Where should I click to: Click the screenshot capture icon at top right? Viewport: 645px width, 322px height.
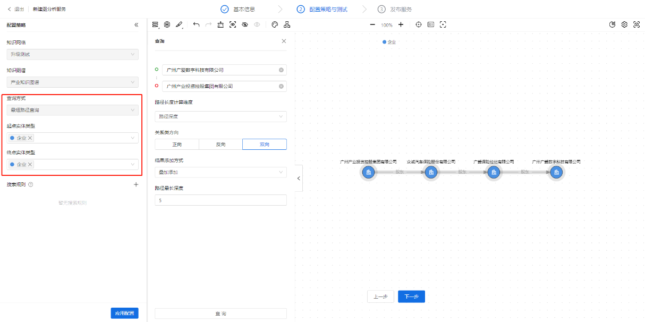(x=636, y=24)
